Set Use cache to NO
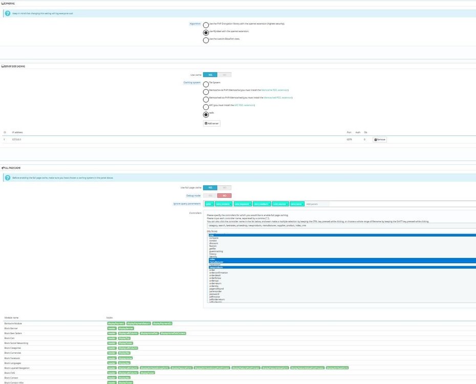Viewport: 476px width, 384px height. point(224,75)
